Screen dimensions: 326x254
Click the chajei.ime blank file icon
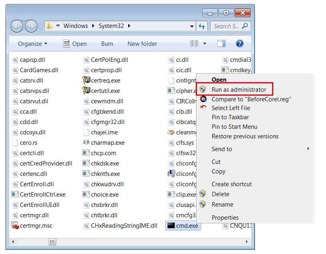point(86,132)
